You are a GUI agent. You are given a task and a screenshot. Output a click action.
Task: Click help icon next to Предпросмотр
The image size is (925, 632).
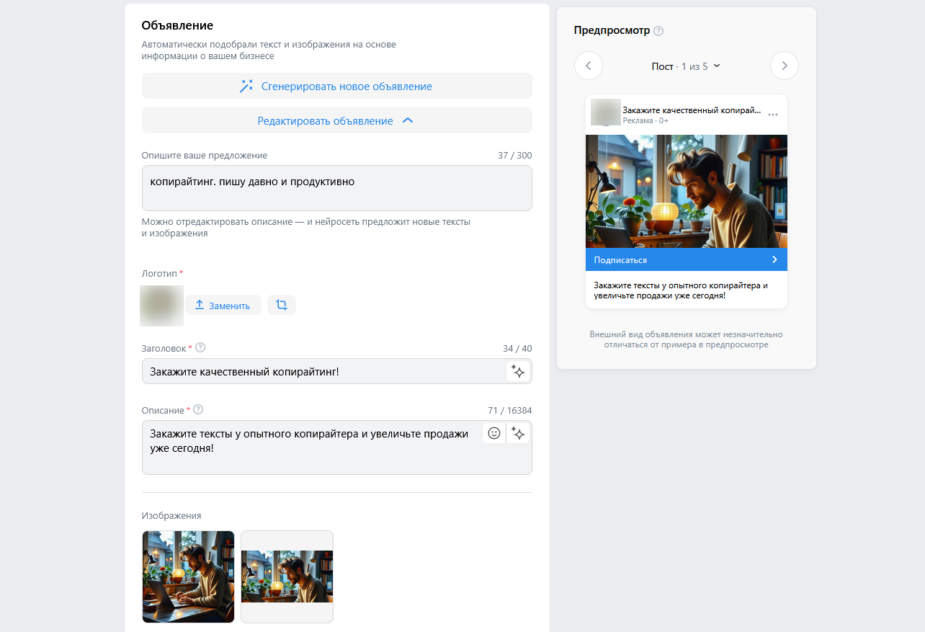(658, 31)
